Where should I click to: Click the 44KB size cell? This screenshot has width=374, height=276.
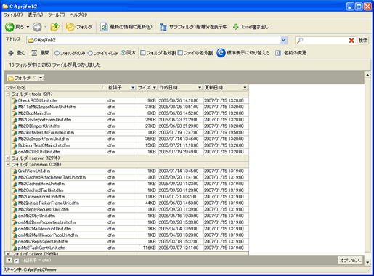click(147, 203)
